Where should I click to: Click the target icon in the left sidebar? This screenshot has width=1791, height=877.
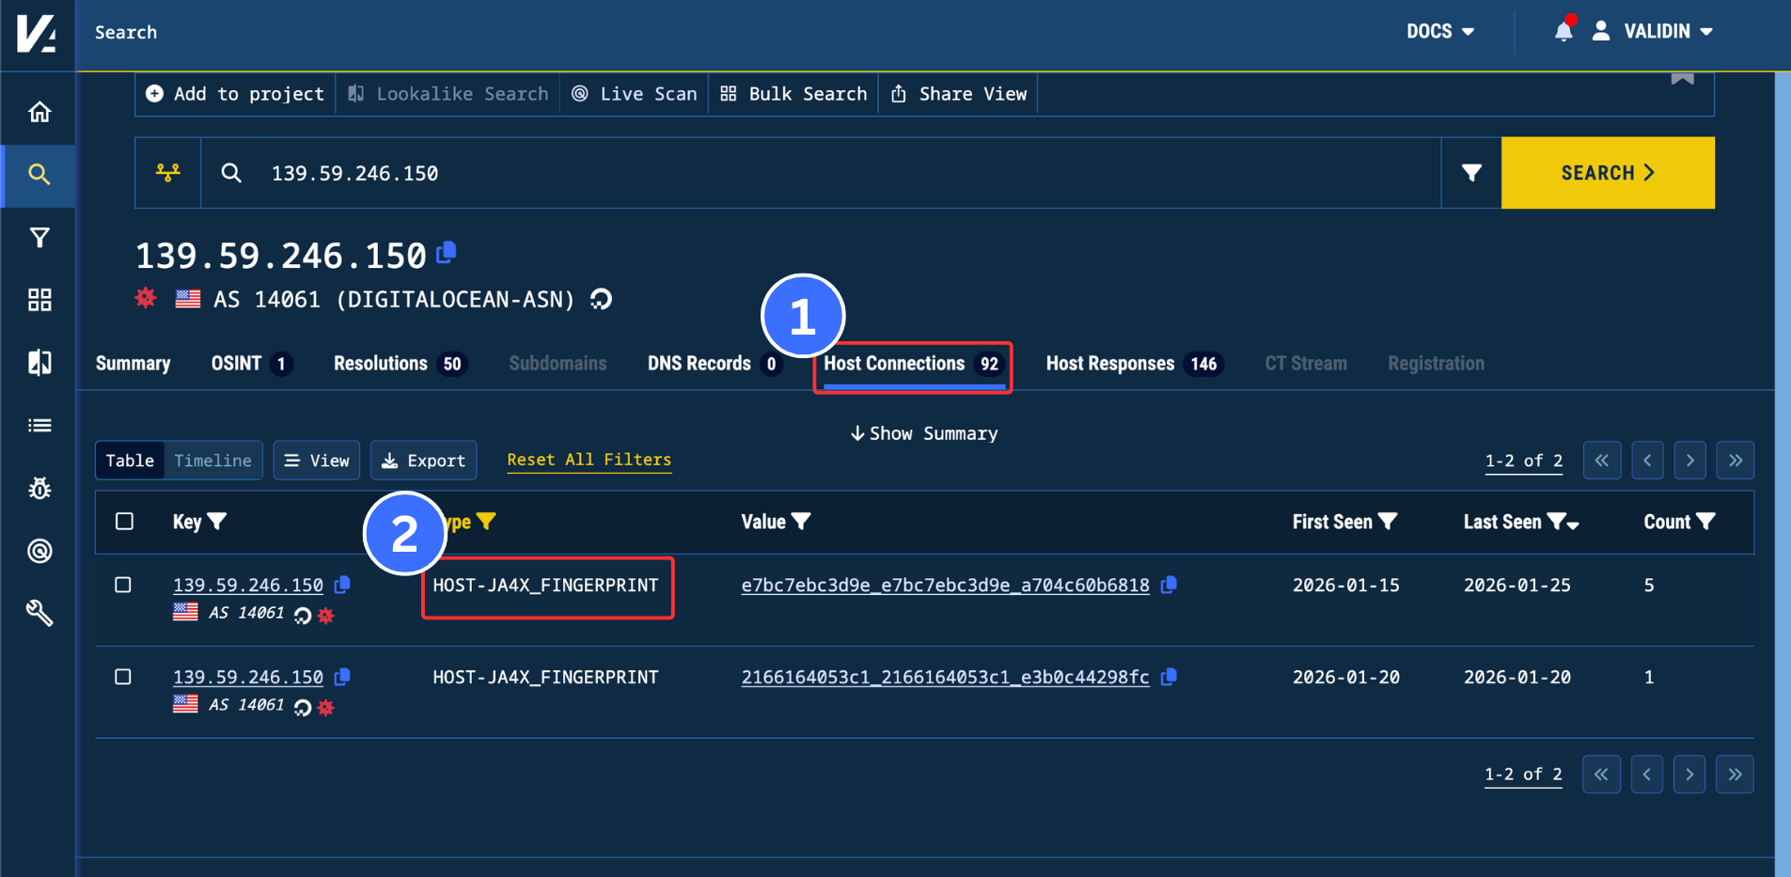pyautogui.click(x=39, y=550)
